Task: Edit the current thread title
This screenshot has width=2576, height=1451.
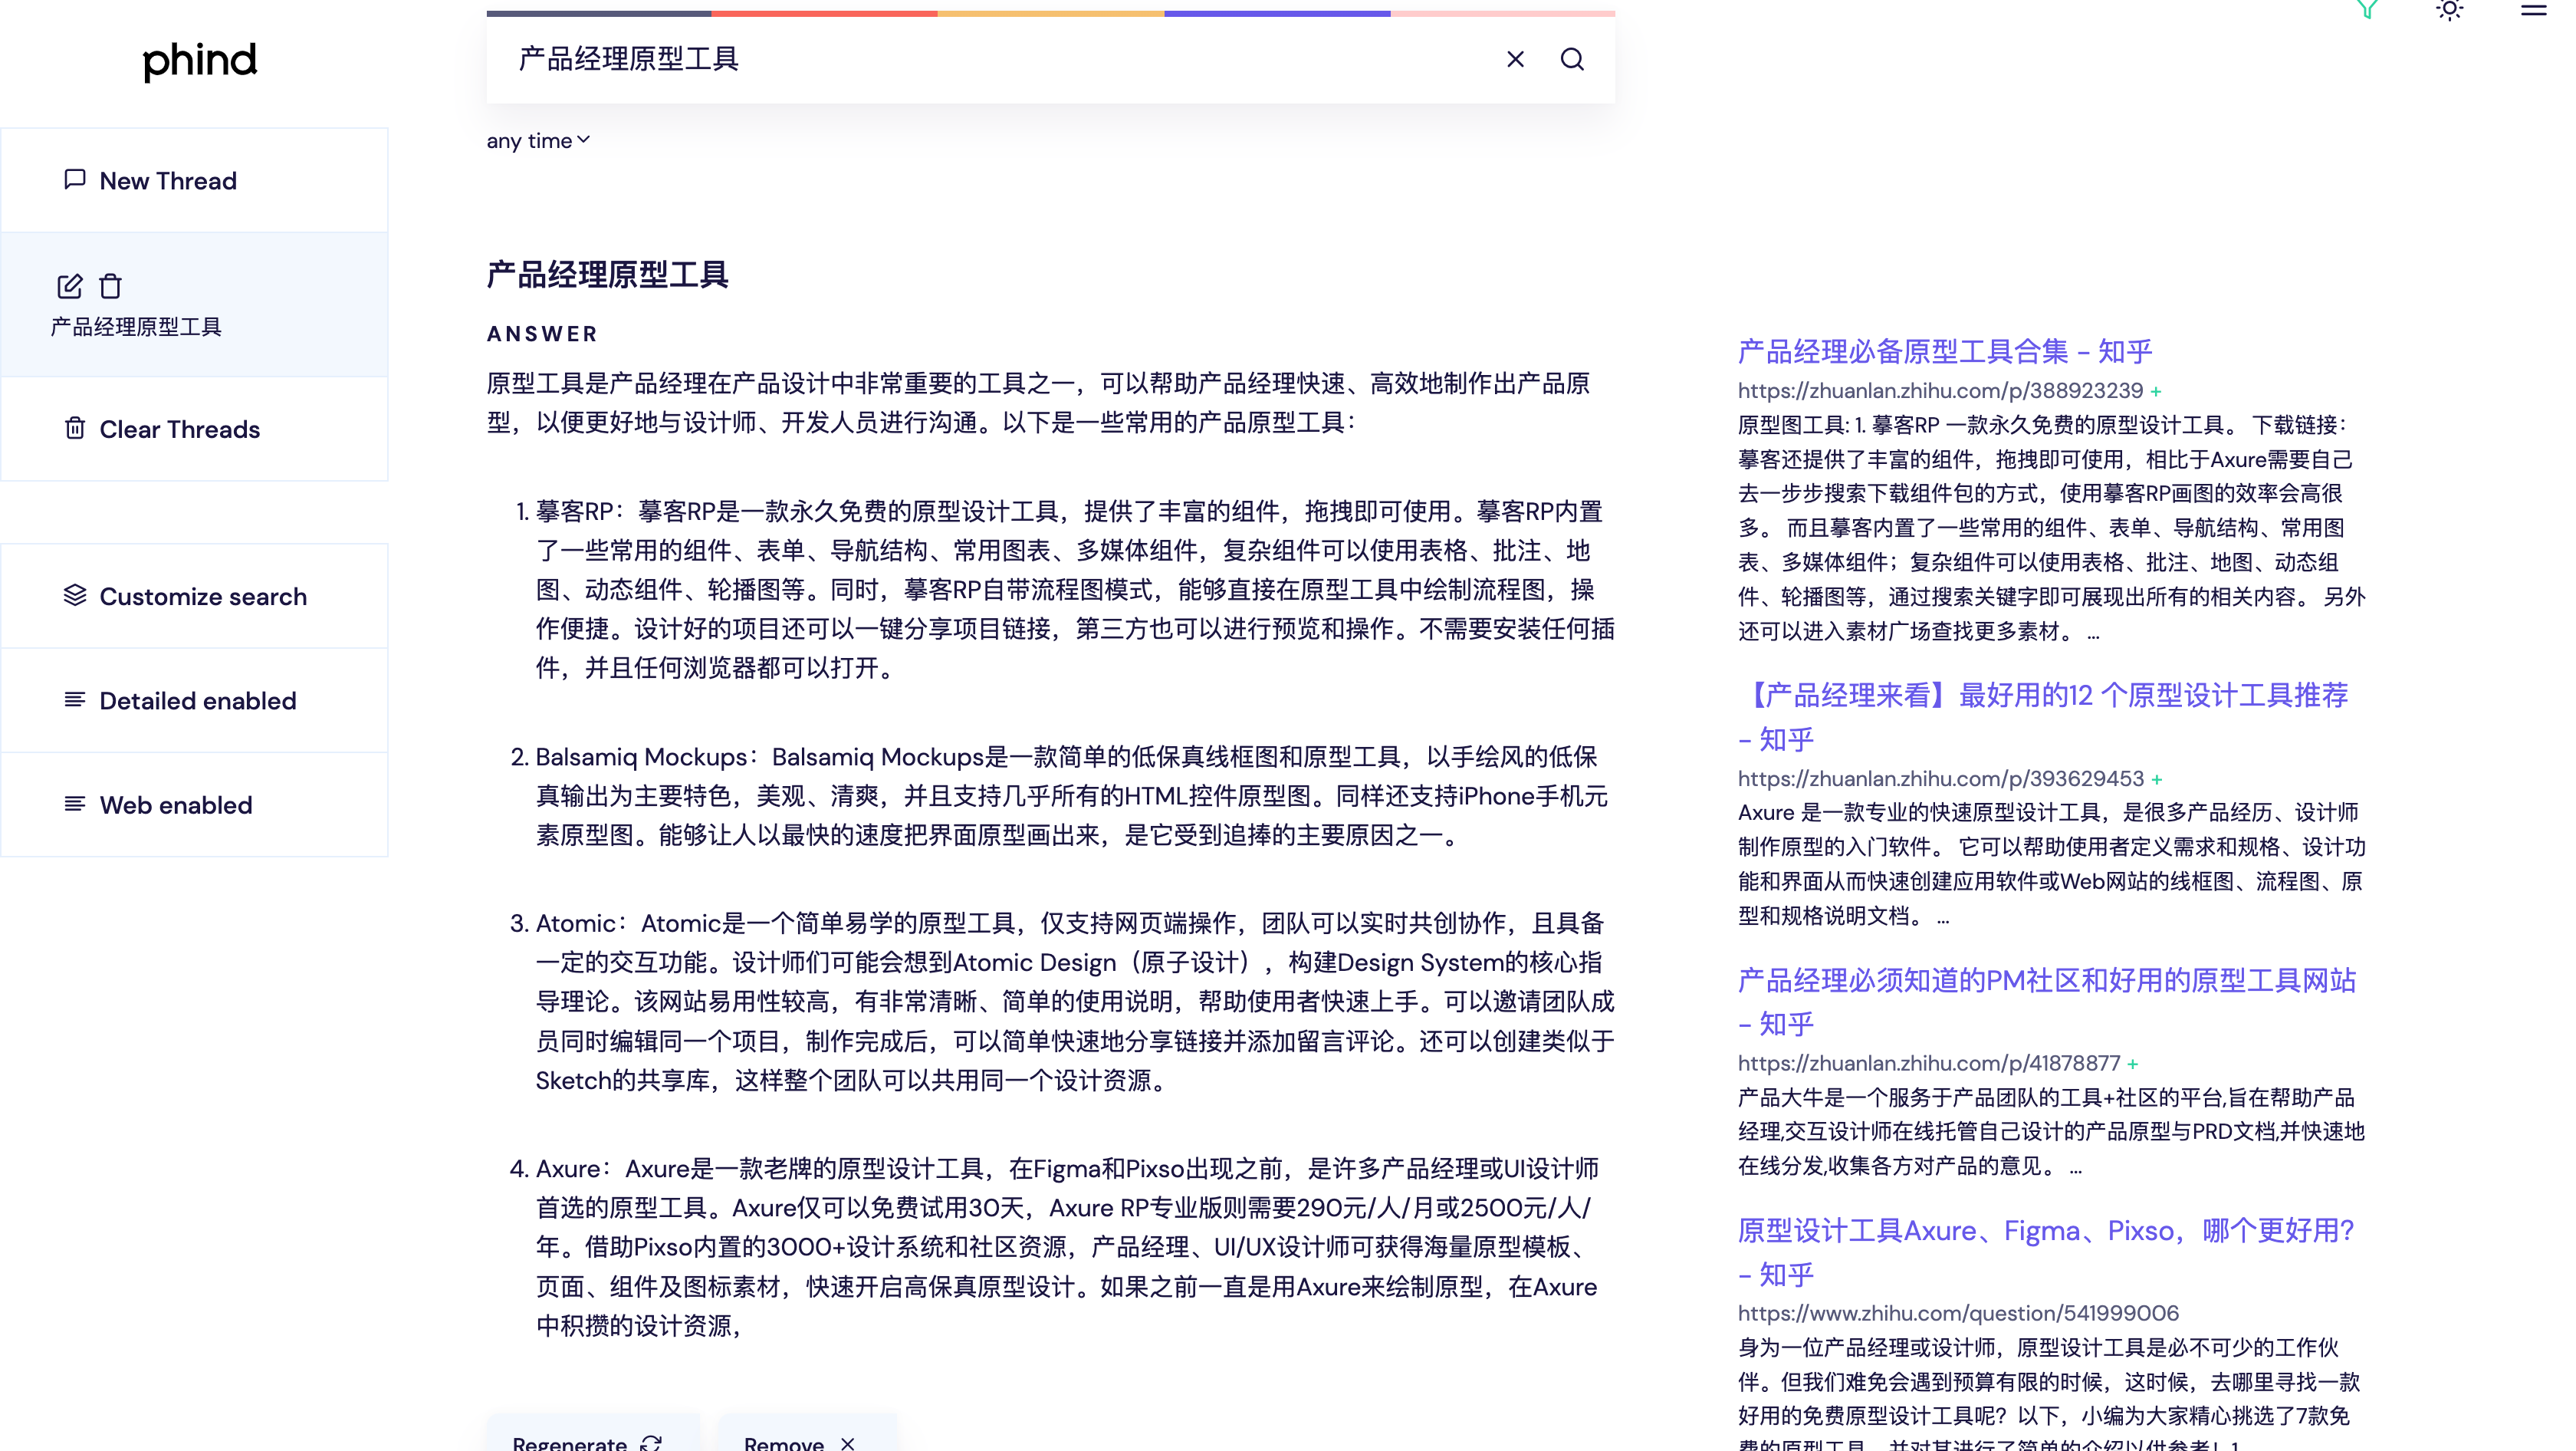Action: [x=69, y=287]
